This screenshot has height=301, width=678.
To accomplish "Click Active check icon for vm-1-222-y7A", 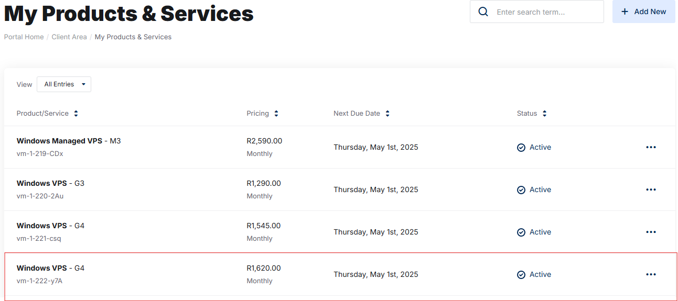I will (x=521, y=275).
